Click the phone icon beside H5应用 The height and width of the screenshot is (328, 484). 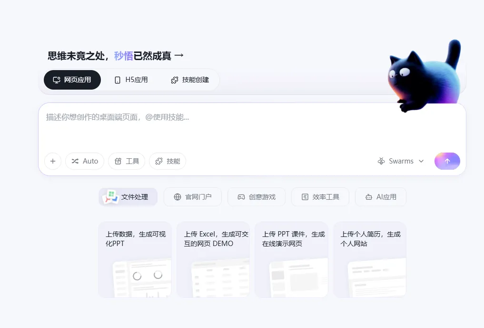pos(117,80)
